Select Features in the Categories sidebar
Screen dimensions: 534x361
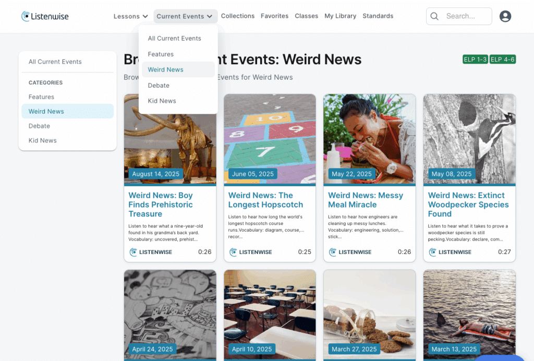pos(41,97)
